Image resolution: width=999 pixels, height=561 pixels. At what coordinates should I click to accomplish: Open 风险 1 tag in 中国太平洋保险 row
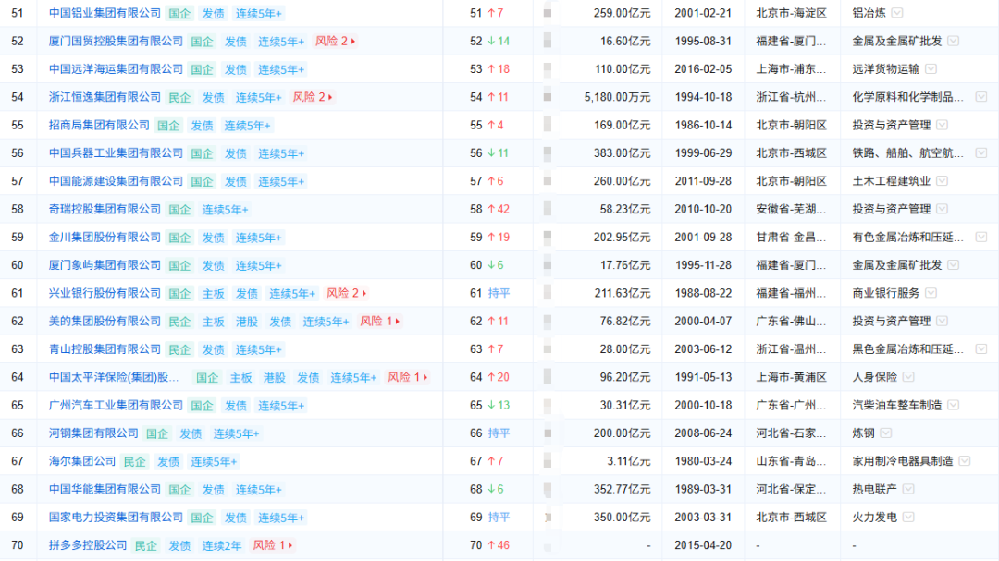click(x=408, y=377)
